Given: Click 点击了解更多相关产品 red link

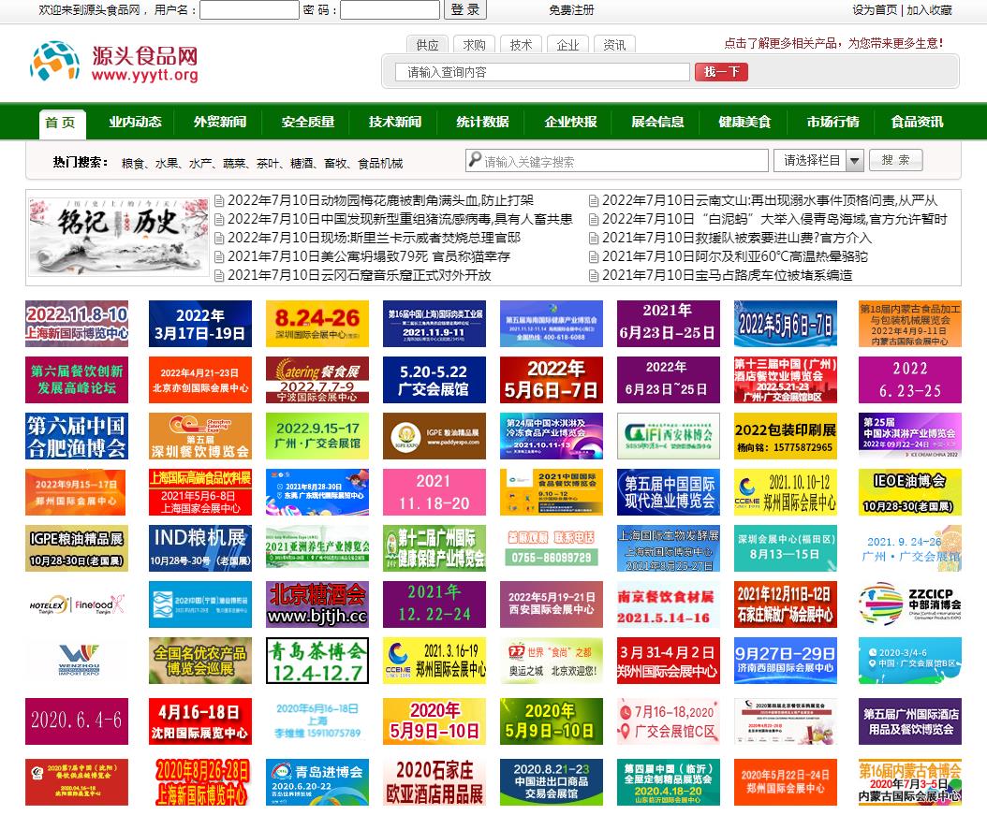Looking at the screenshot, I should (833, 43).
